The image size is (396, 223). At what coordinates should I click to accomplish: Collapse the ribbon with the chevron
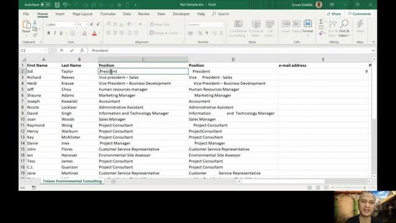(374, 42)
